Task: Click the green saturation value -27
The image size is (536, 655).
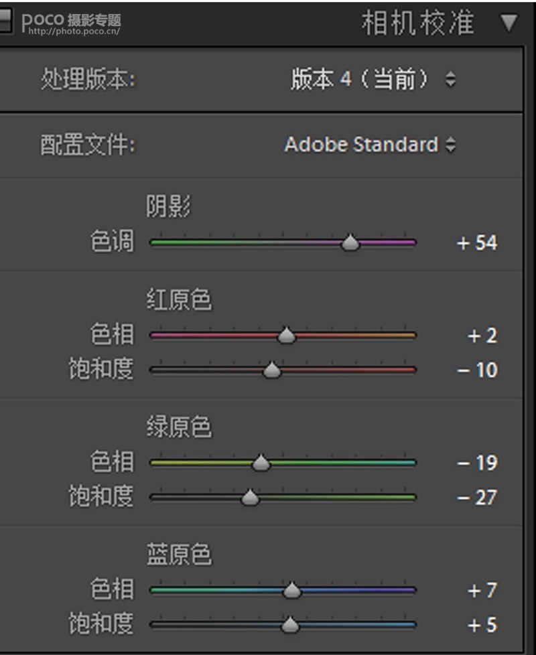Action: [x=476, y=498]
